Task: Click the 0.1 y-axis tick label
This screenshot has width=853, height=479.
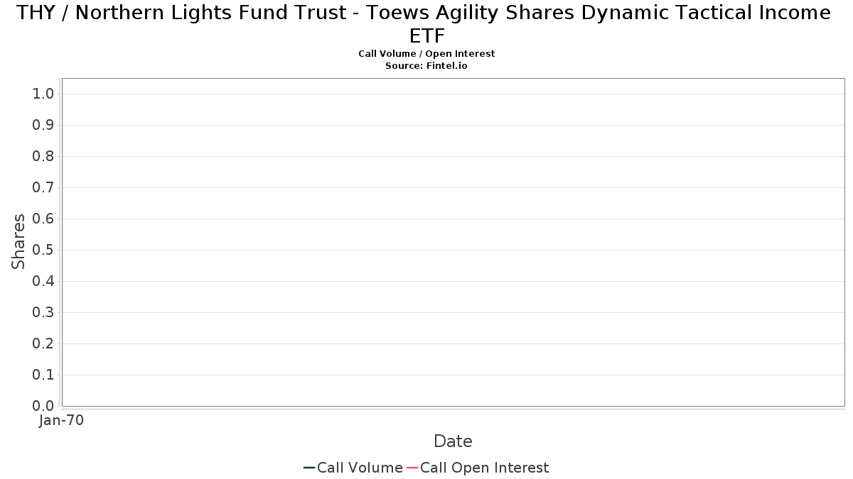Action: coord(43,375)
